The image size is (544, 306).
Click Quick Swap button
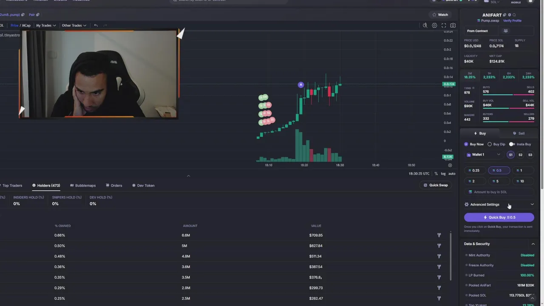(x=436, y=185)
